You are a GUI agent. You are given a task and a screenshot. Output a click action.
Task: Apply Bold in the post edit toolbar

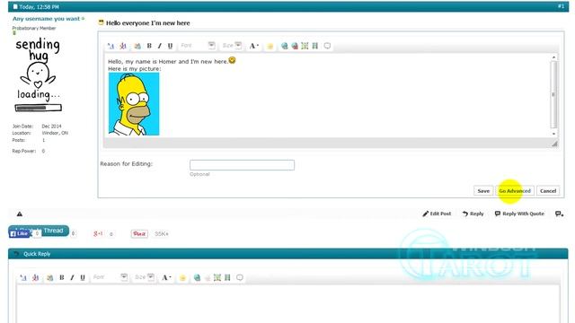coord(149,46)
